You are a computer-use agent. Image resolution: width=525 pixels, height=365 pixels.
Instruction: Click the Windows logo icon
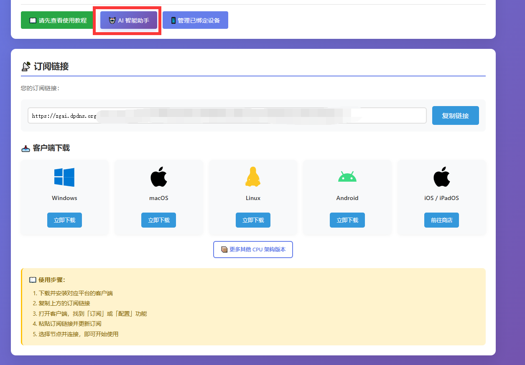[x=64, y=177]
